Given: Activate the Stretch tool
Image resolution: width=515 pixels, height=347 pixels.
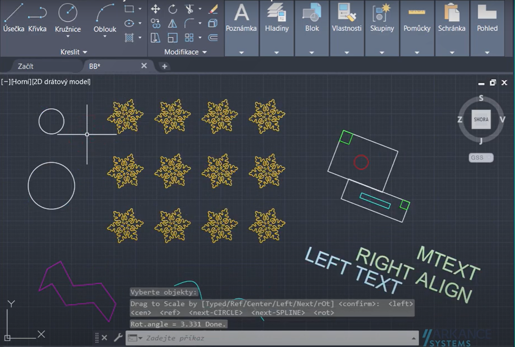Looking at the screenshot, I should coord(156,38).
